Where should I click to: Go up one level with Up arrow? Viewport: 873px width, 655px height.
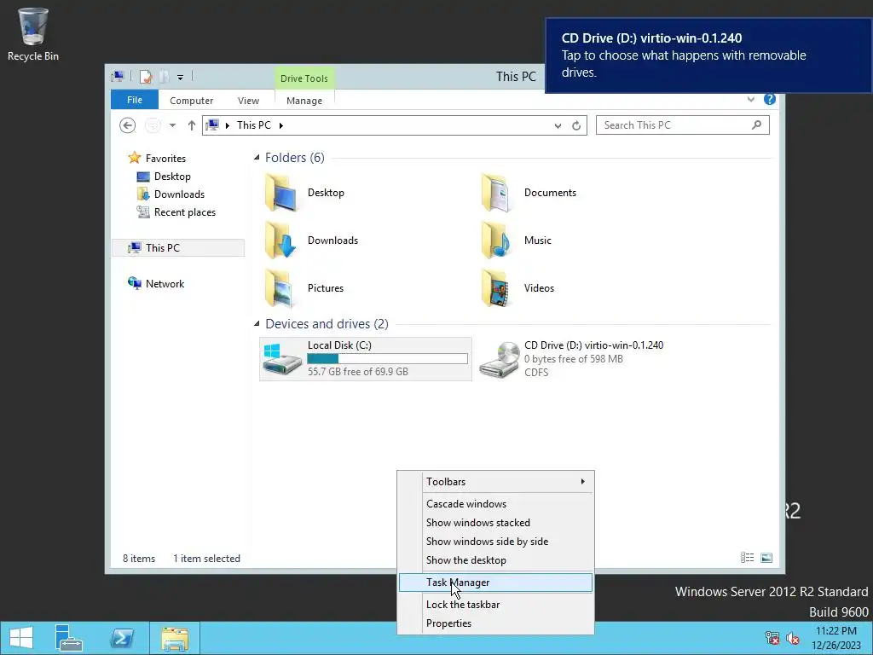click(x=192, y=125)
